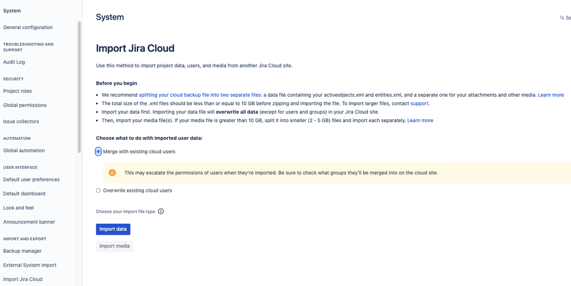This screenshot has height=286, width=571.
Task: Open Global permissions in sidebar
Action: click(x=25, y=105)
